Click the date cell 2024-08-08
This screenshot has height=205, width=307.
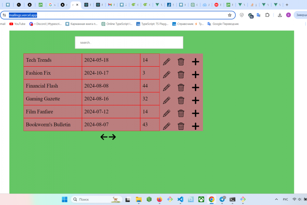tap(111, 86)
